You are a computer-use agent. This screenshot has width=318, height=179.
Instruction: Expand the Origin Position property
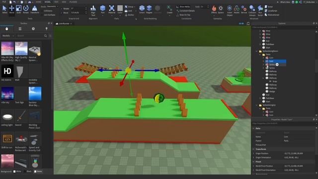253,154
